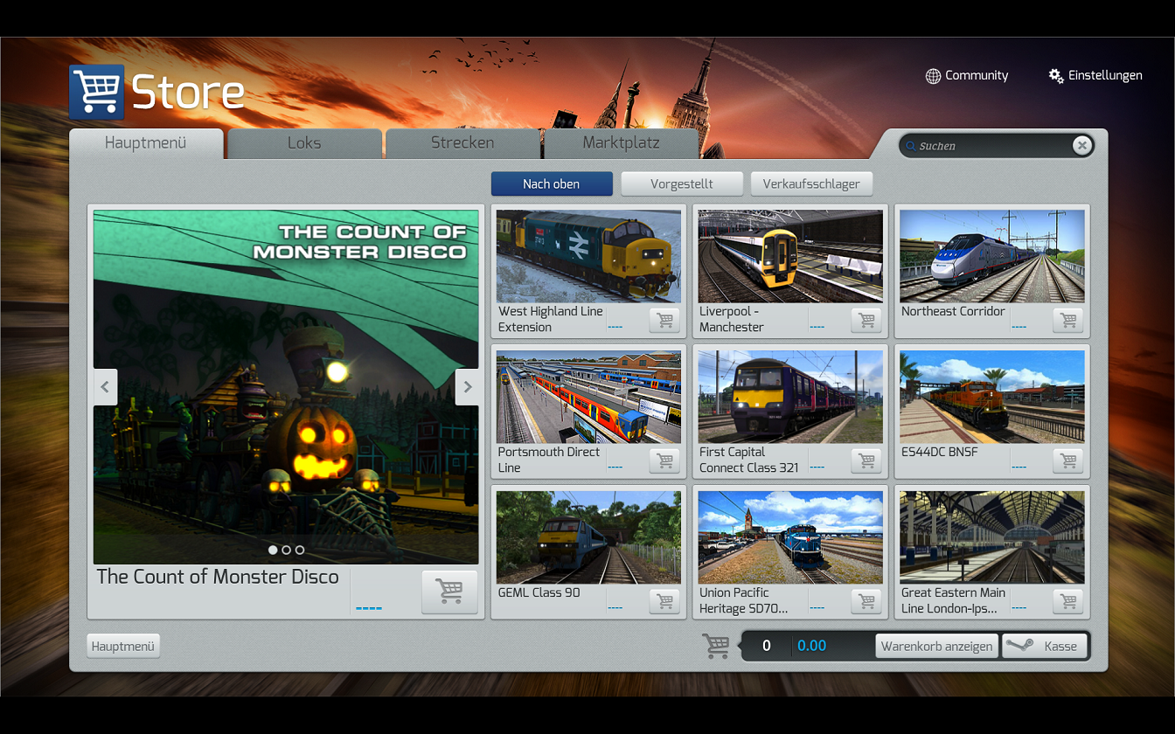Click the "ES44DC BNSF" title text
The width and height of the screenshot is (1175, 734).
click(x=939, y=452)
